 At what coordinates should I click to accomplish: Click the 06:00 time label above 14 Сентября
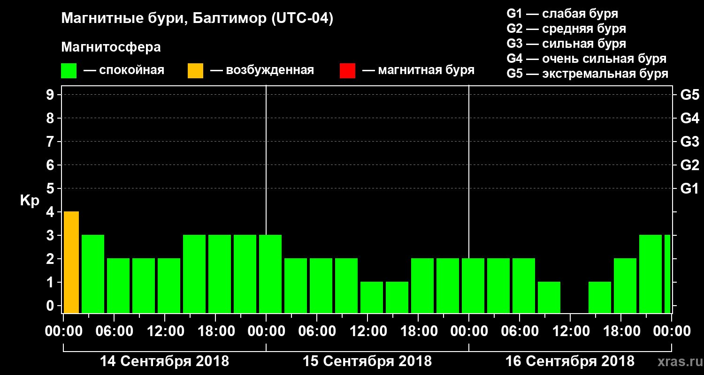point(114,331)
